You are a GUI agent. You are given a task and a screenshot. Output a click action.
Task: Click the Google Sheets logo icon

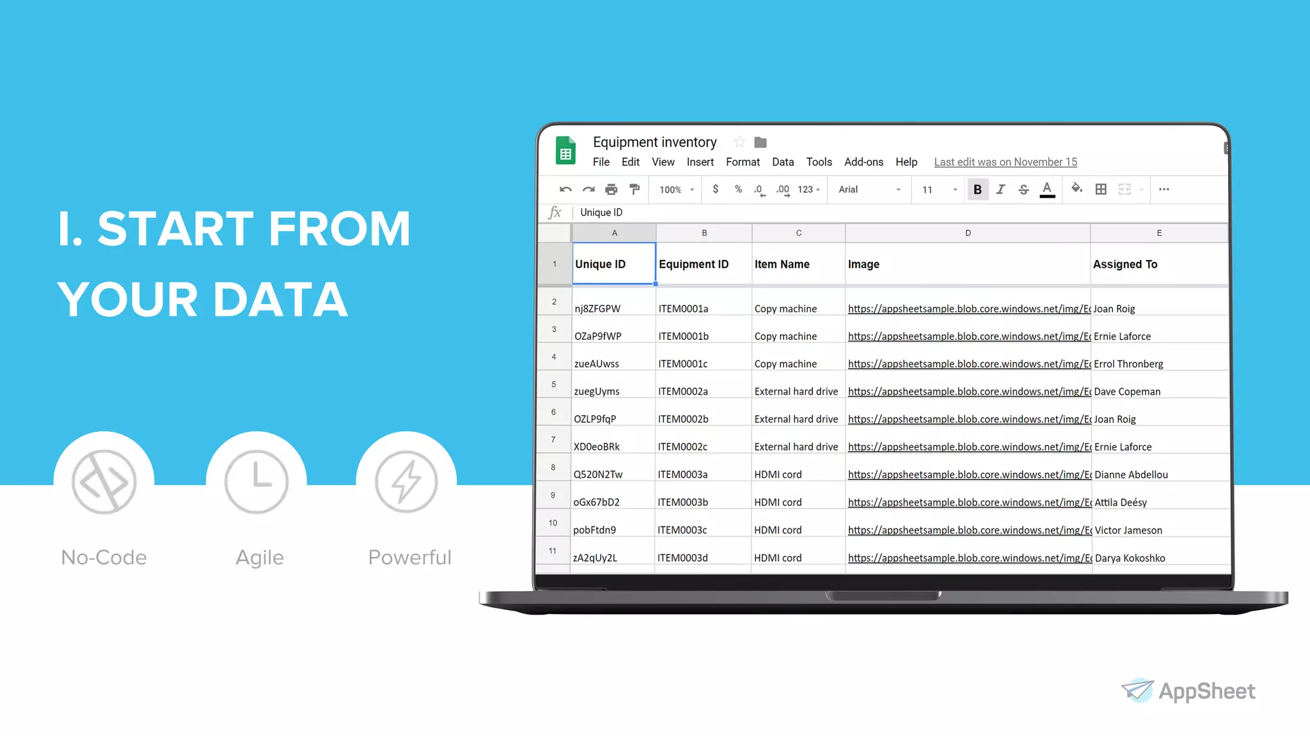[565, 151]
